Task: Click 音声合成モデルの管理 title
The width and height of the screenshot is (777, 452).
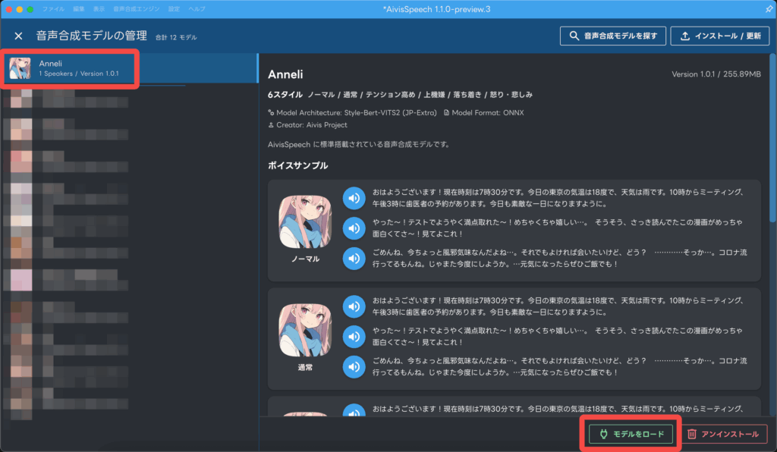Action: coord(91,36)
